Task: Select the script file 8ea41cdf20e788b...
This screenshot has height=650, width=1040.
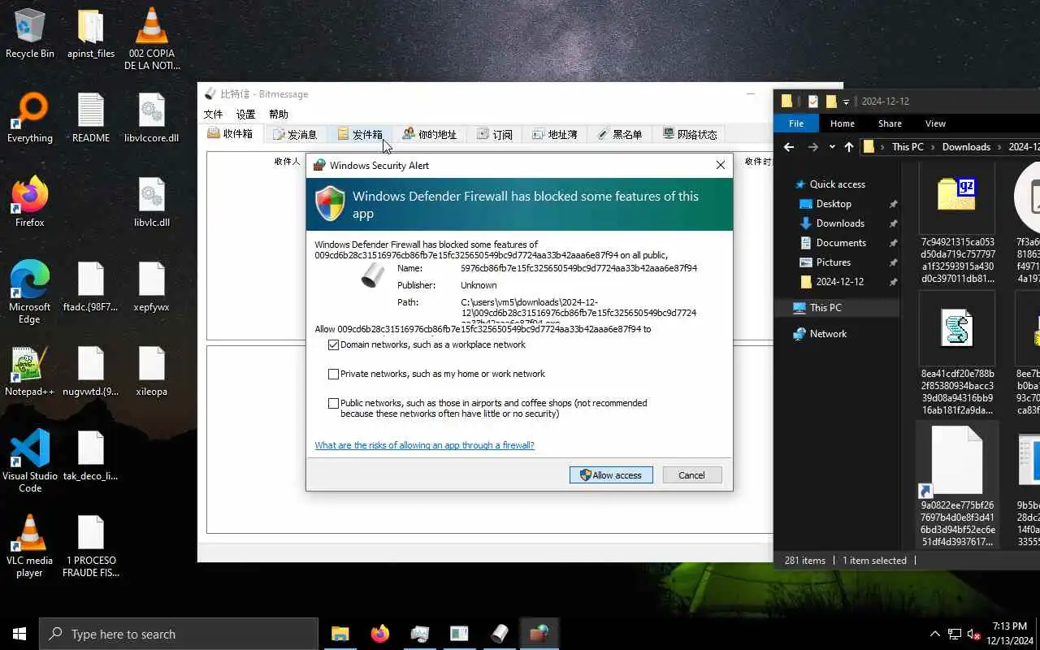Action: click(x=957, y=353)
